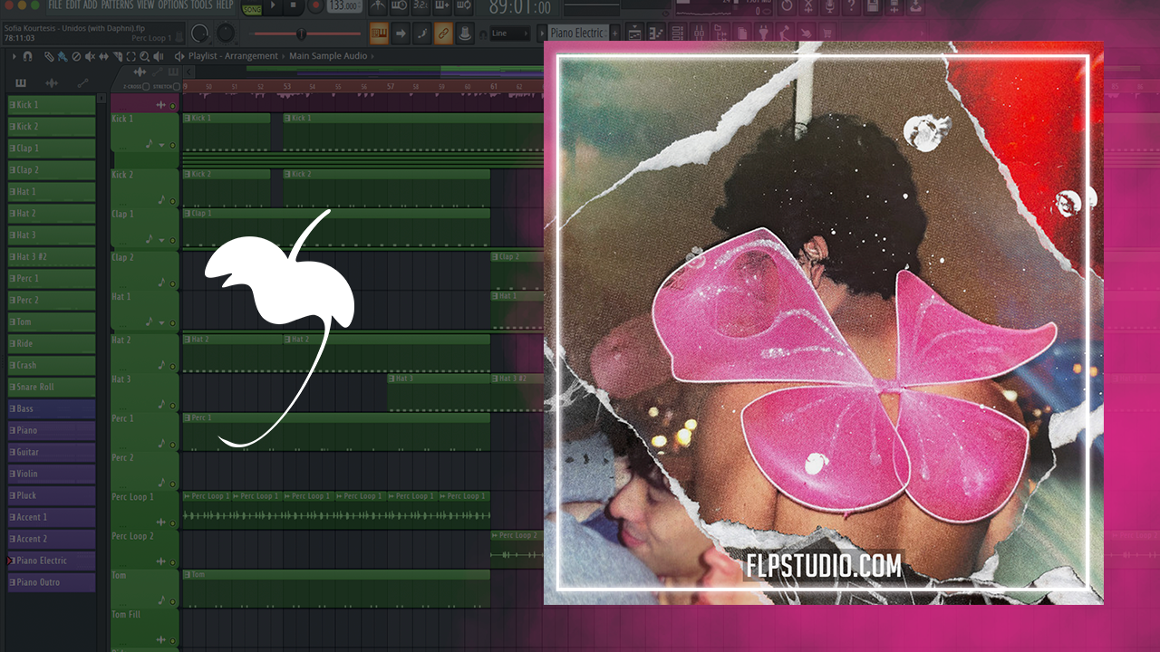
Task: Open the Browser folder tree icon
Action: (x=720, y=34)
